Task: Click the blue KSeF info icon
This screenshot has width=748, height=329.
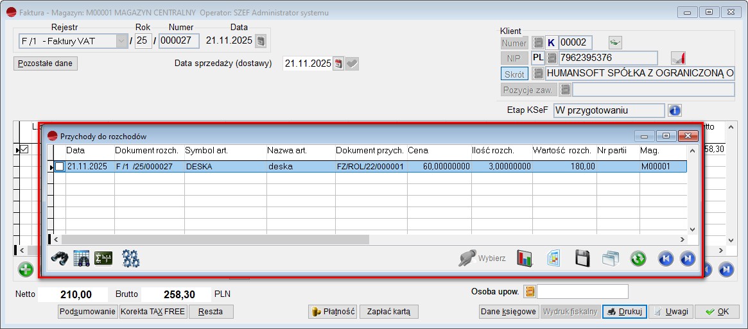Action: (x=674, y=110)
